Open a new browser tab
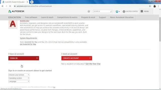This screenshot has height=90, width=161. click(x=32, y=2)
